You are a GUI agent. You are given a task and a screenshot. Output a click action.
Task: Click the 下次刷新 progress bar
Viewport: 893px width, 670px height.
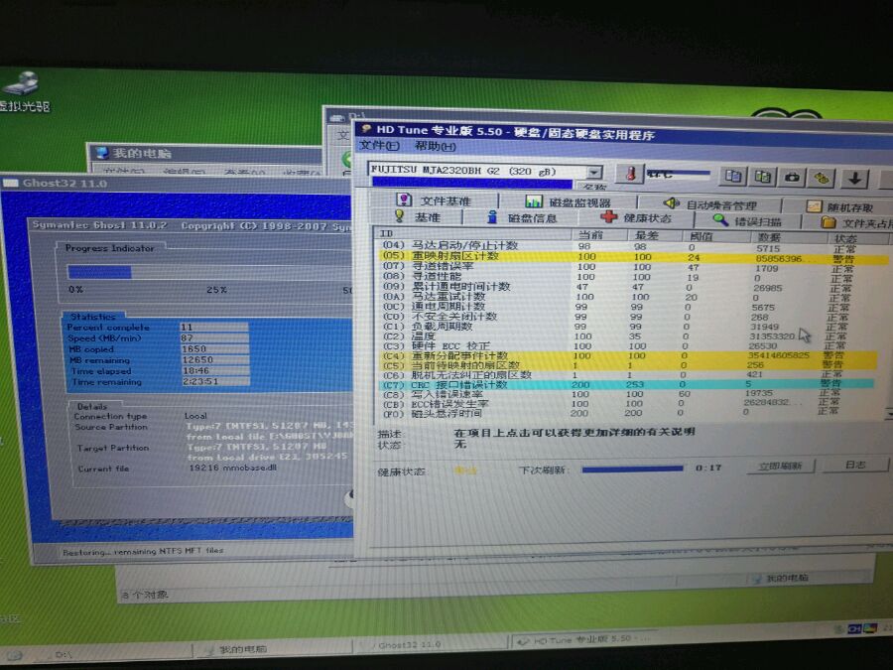[x=632, y=469]
